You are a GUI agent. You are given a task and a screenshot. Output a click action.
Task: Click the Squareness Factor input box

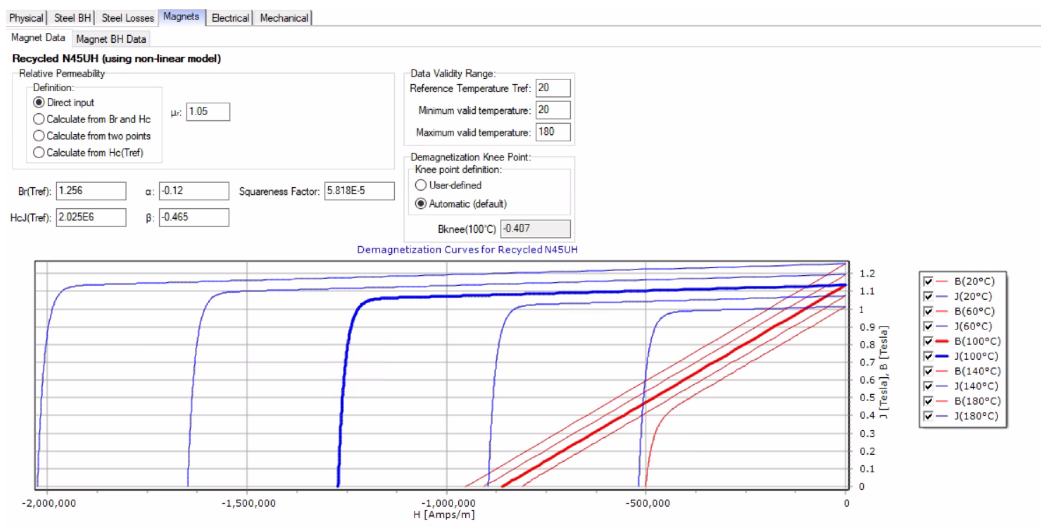(359, 191)
